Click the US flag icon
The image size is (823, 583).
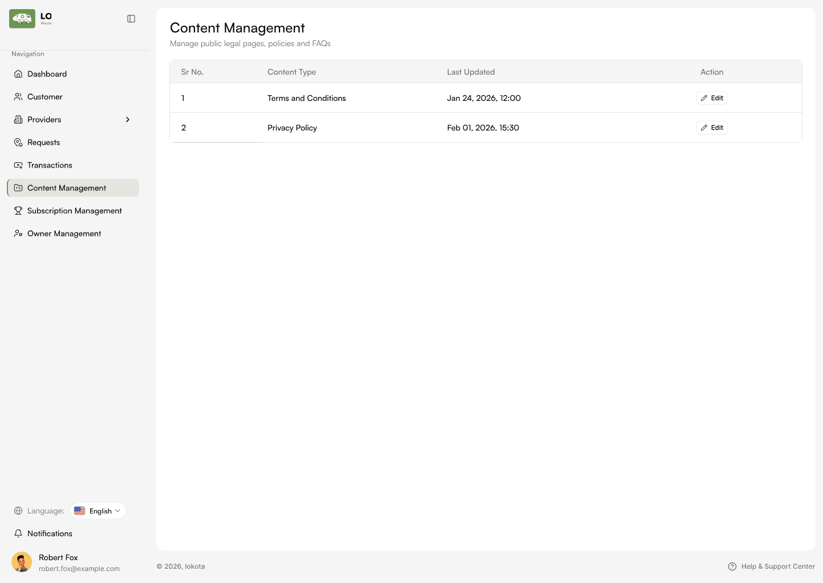(80, 511)
